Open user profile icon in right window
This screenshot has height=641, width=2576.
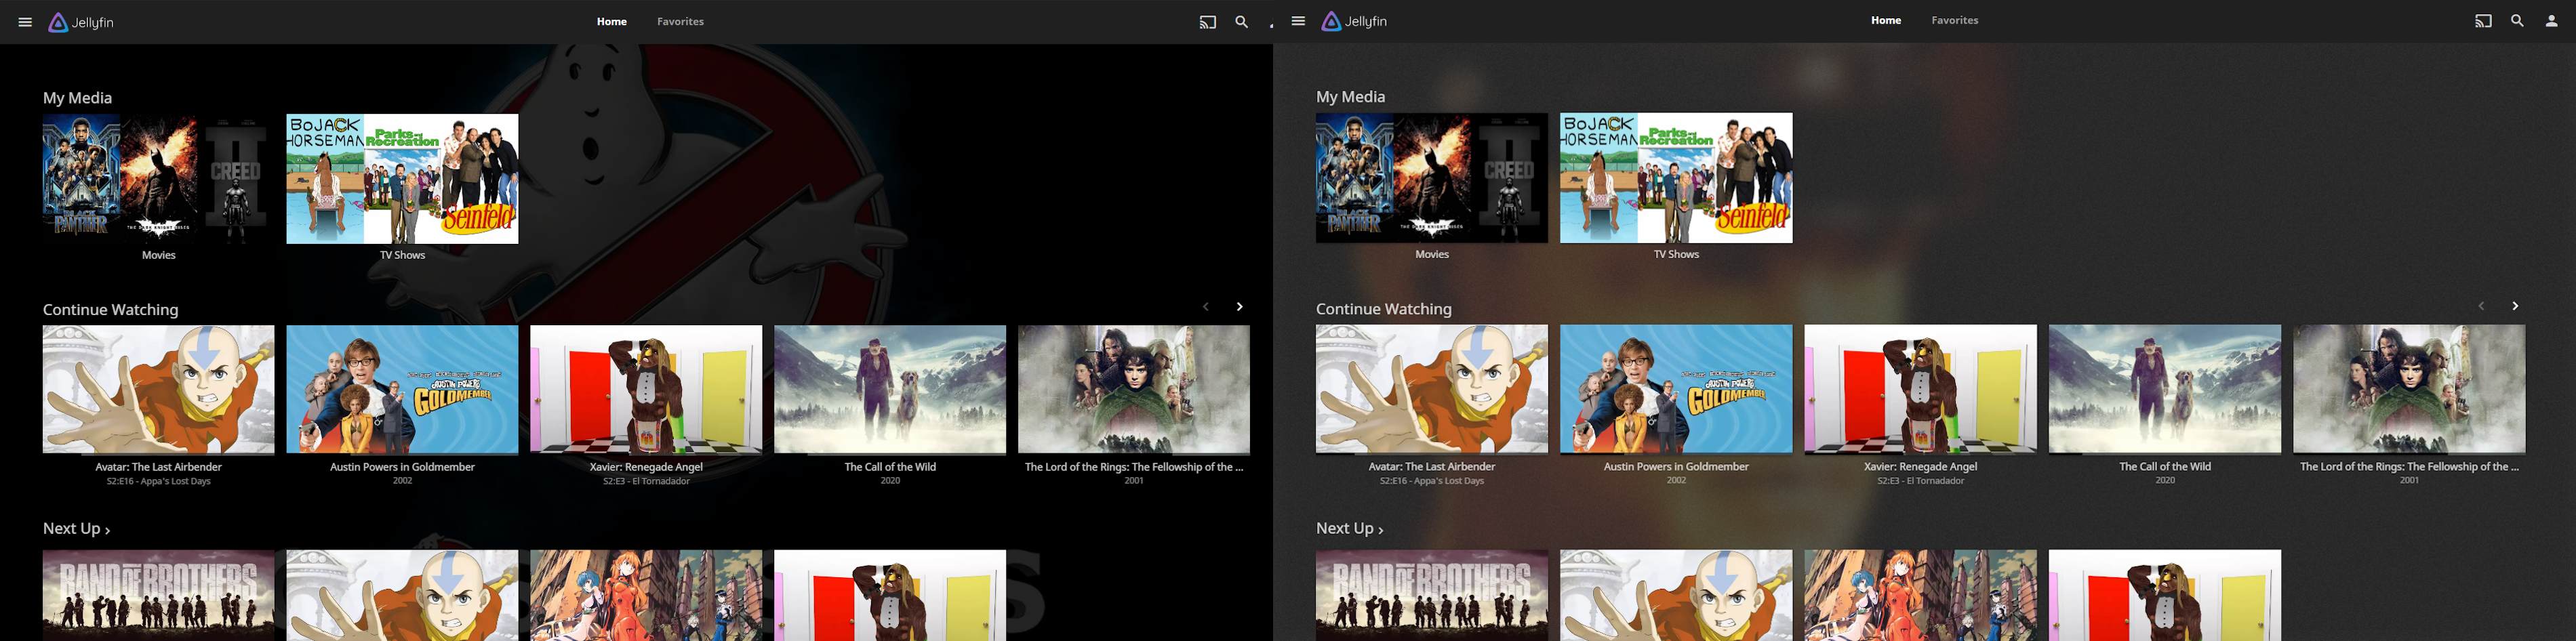[2551, 21]
